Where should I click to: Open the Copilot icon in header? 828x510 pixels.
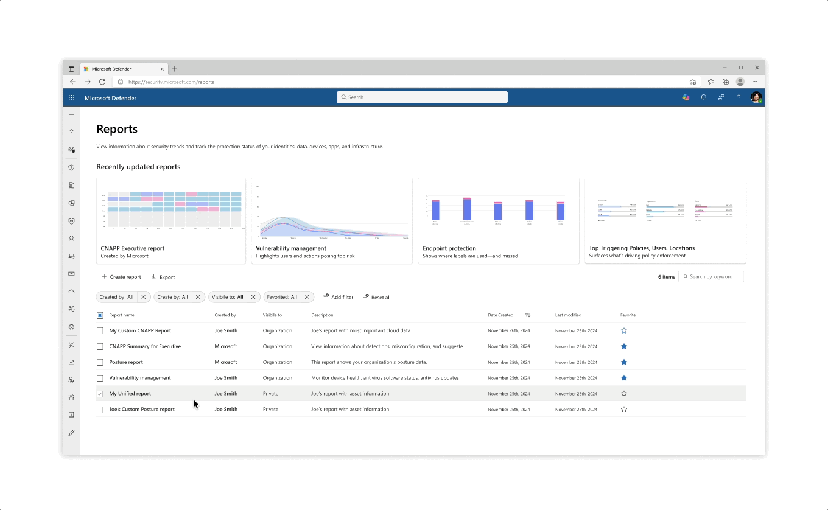pyautogui.click(x=686, y=97)
